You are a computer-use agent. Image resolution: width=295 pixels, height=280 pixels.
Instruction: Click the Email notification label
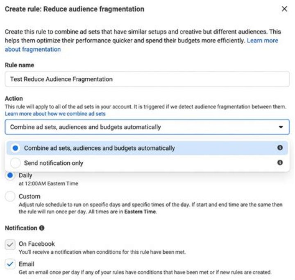pyautogui.click(x=27, y=264)
